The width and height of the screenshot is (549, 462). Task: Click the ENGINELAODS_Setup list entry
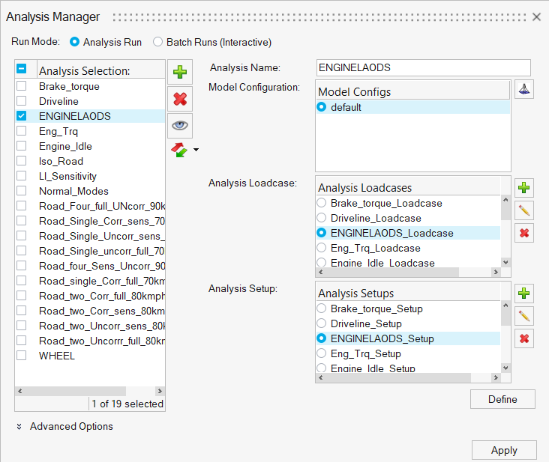[408, 338]
